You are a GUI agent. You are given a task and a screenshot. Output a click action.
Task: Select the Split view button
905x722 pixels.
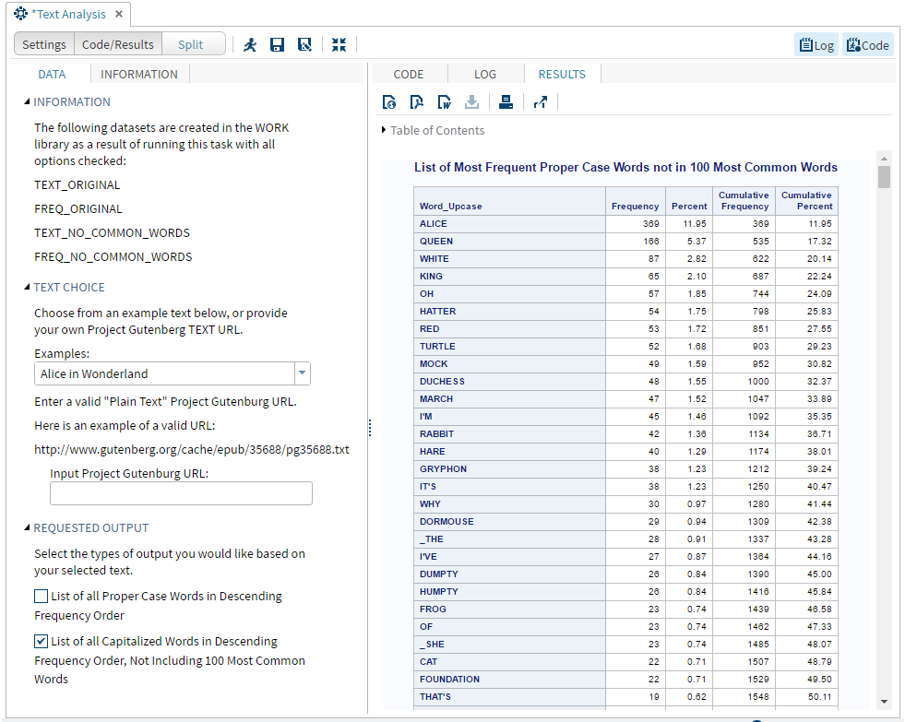pyautogui.click(x=191, y=44)
